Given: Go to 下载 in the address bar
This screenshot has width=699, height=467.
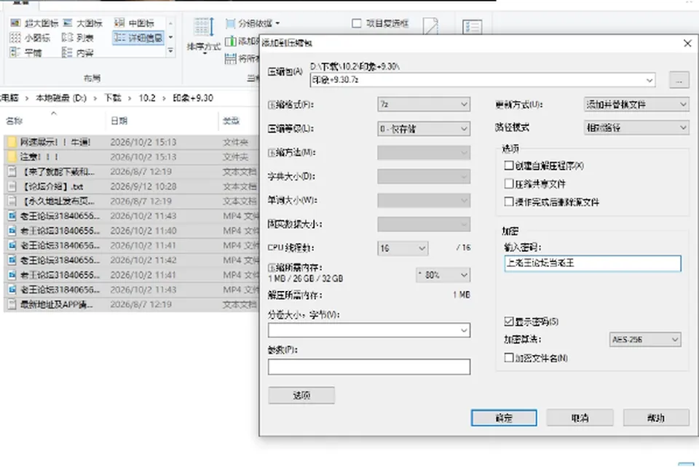Looking at the screenshot, I should point(113,98).
